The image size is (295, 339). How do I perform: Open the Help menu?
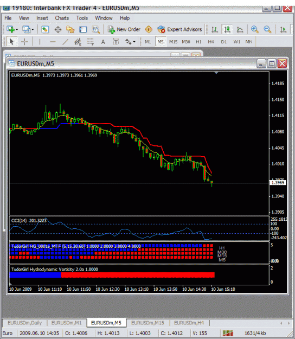pos(125,18)
